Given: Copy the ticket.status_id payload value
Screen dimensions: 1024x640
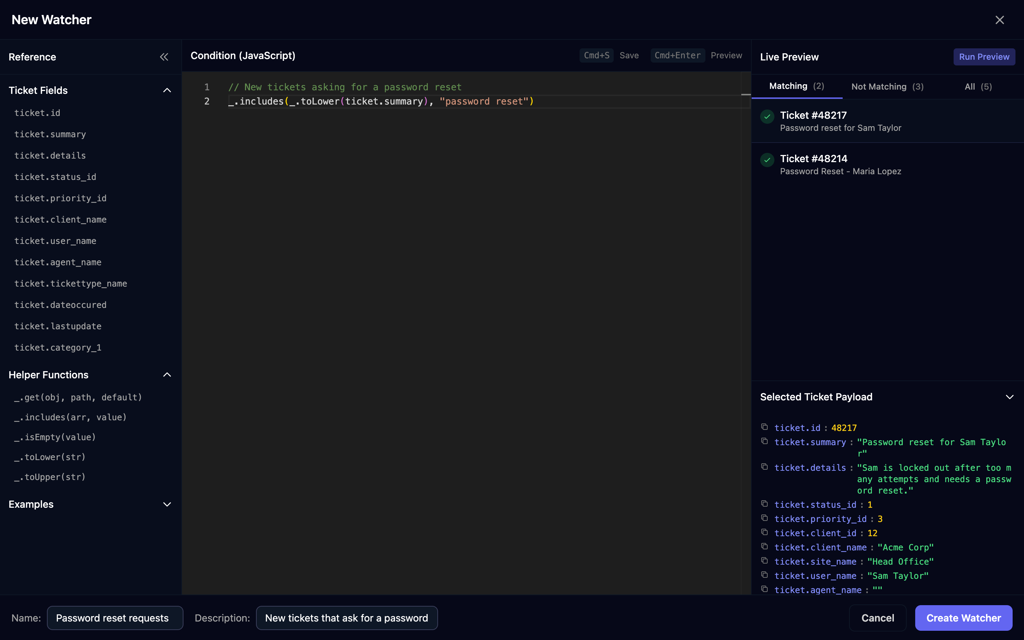Looking at the screenshot, I should click(x=764, y=504).
